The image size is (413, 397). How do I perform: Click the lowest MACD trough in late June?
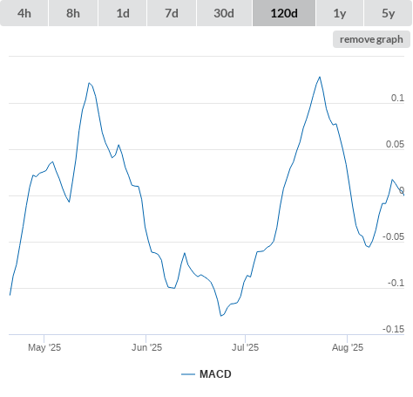[221, 316]
